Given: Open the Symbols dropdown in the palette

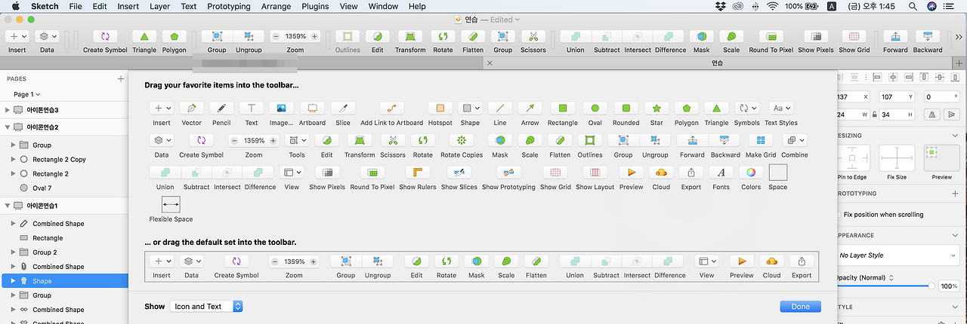Looking at the screenshot, I should 746,109.
